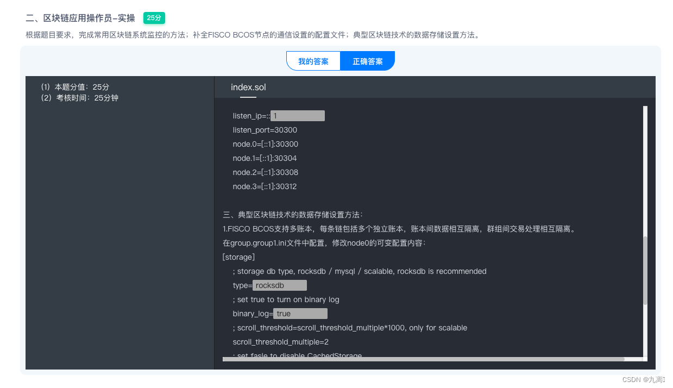
Task: Click the listen_ip answer blank
Action: (x=297, y=115)
